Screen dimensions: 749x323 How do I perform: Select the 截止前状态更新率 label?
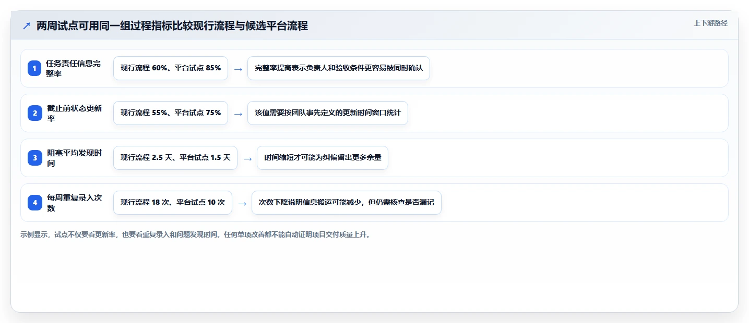75,113
